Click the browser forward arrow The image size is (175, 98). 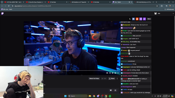tap(5, 6)
